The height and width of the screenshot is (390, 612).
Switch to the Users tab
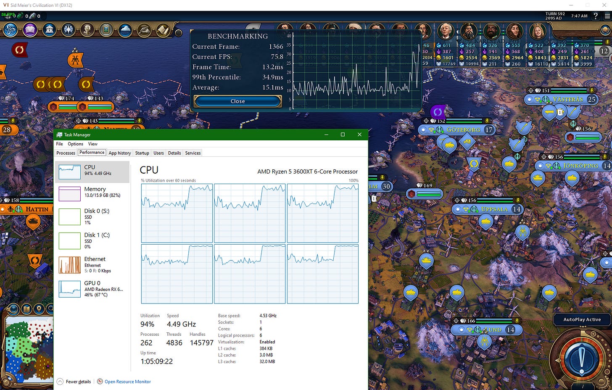158,153
